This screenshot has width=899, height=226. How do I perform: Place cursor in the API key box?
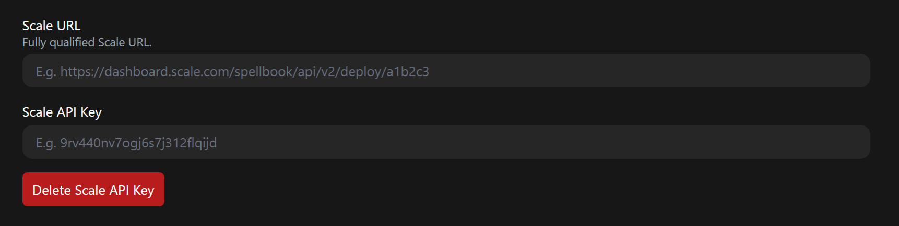click(x=446, y=142)
